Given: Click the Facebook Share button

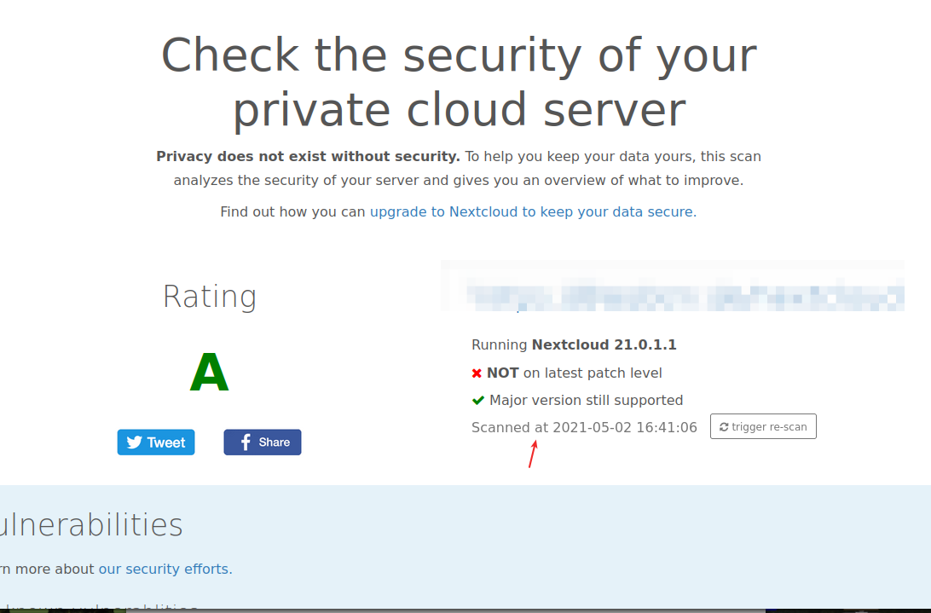Looking at the screenshot, I should click(263, 442).
